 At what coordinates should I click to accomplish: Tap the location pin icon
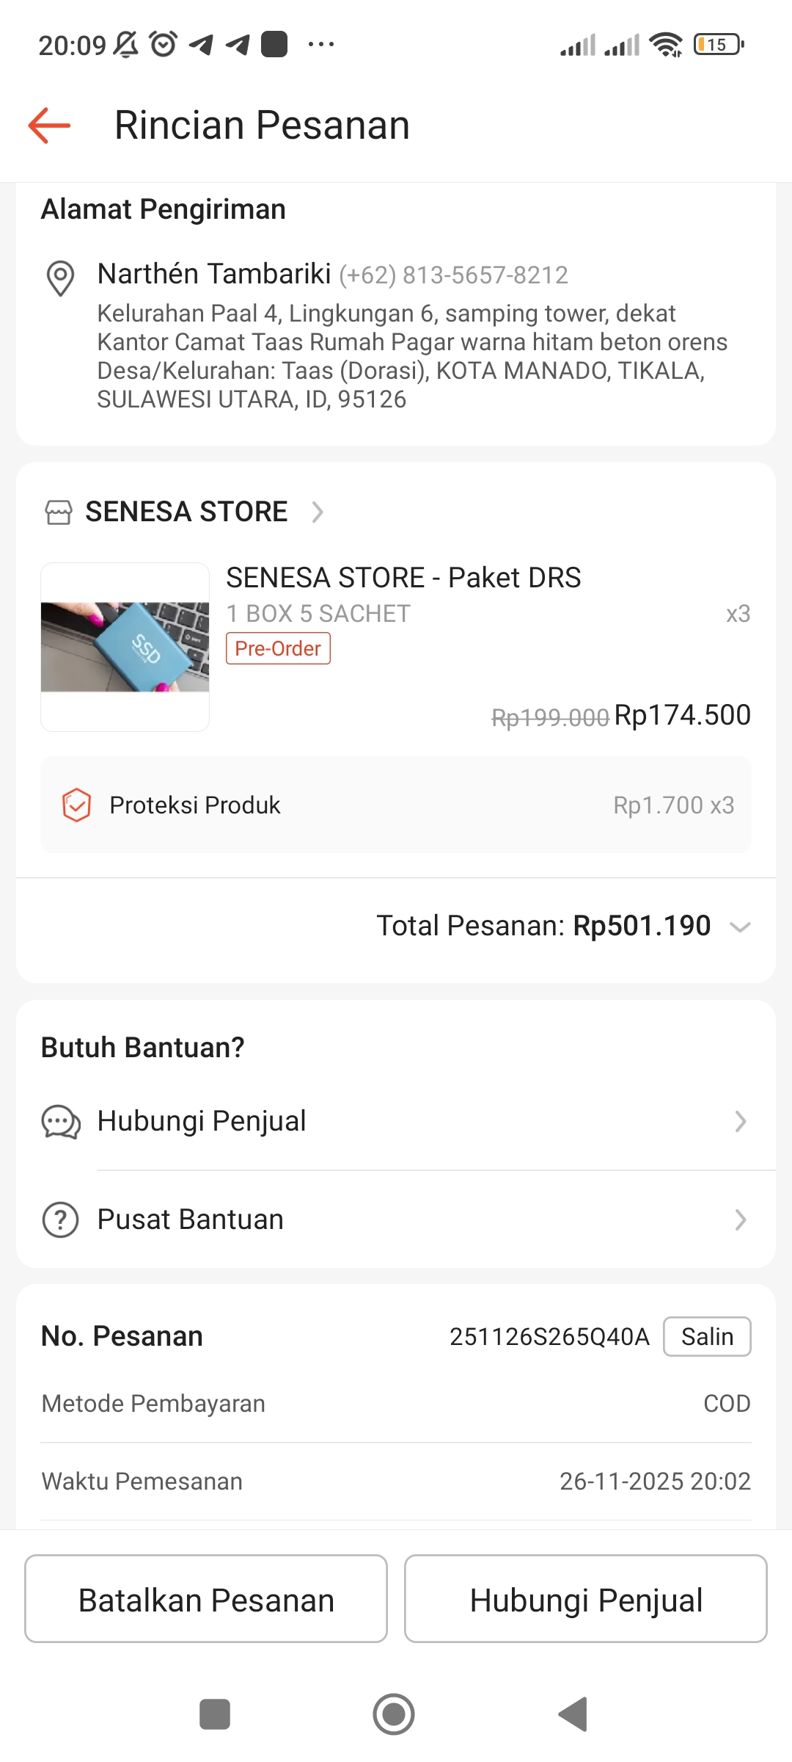[x=60, y=278]
